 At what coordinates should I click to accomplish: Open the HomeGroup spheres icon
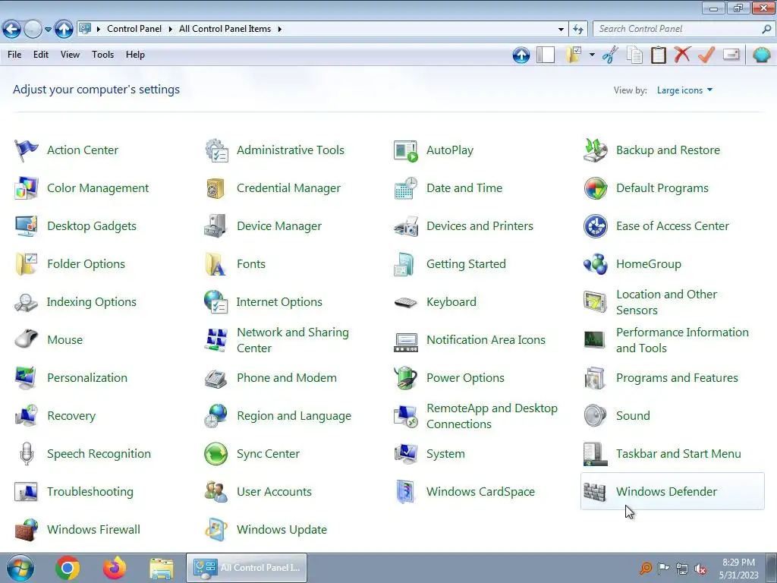[x=595, y=264]
